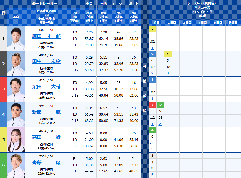
Task: Open racer 齊藤 廉 profile link
Action: point(46,163)
